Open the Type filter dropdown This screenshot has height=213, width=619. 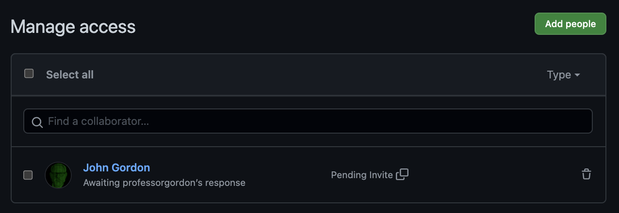pyautogui.click(x=563, y=75)
